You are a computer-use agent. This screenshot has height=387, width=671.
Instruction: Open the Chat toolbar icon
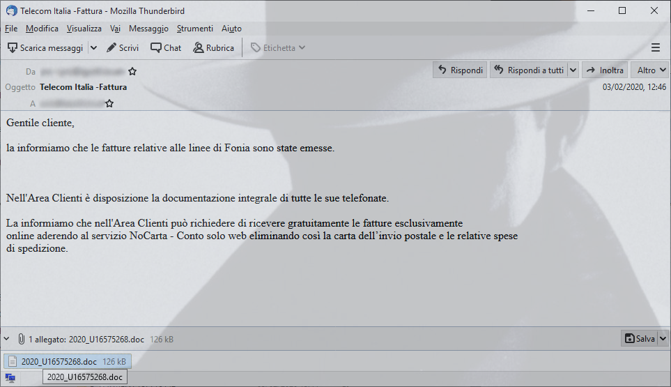pyautogui.click(x=156, y=48)
